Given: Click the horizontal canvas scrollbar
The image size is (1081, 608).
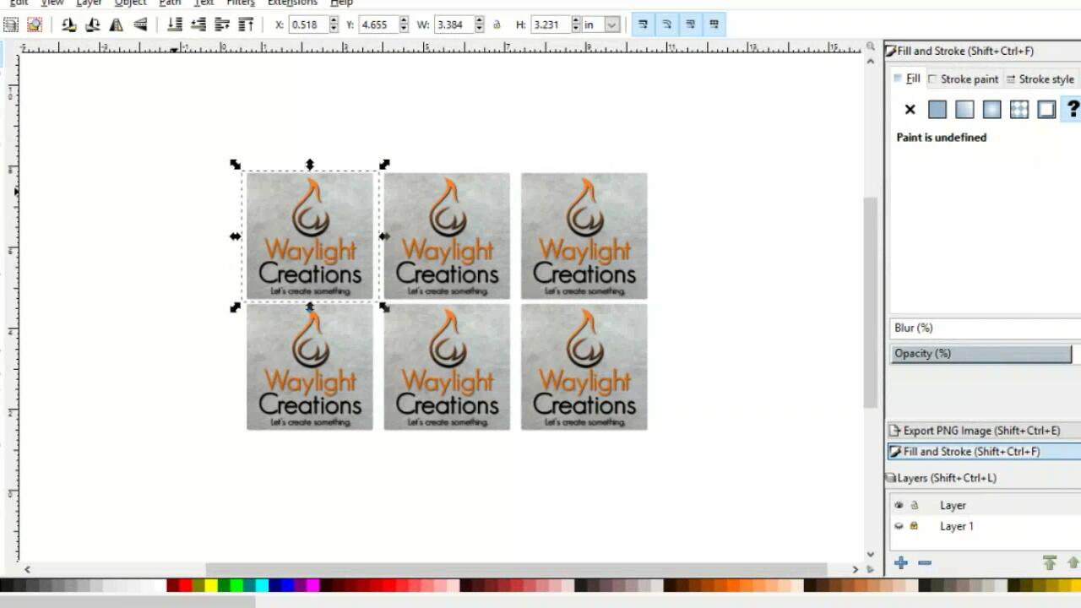Looking at the screenshot, I should (x=516, y=570).
